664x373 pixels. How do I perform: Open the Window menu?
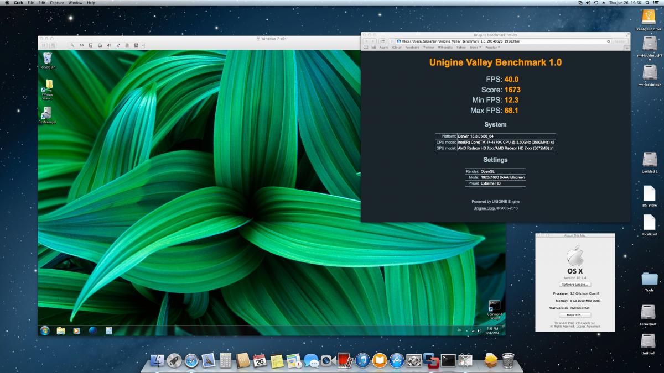(x=76, y=3)
